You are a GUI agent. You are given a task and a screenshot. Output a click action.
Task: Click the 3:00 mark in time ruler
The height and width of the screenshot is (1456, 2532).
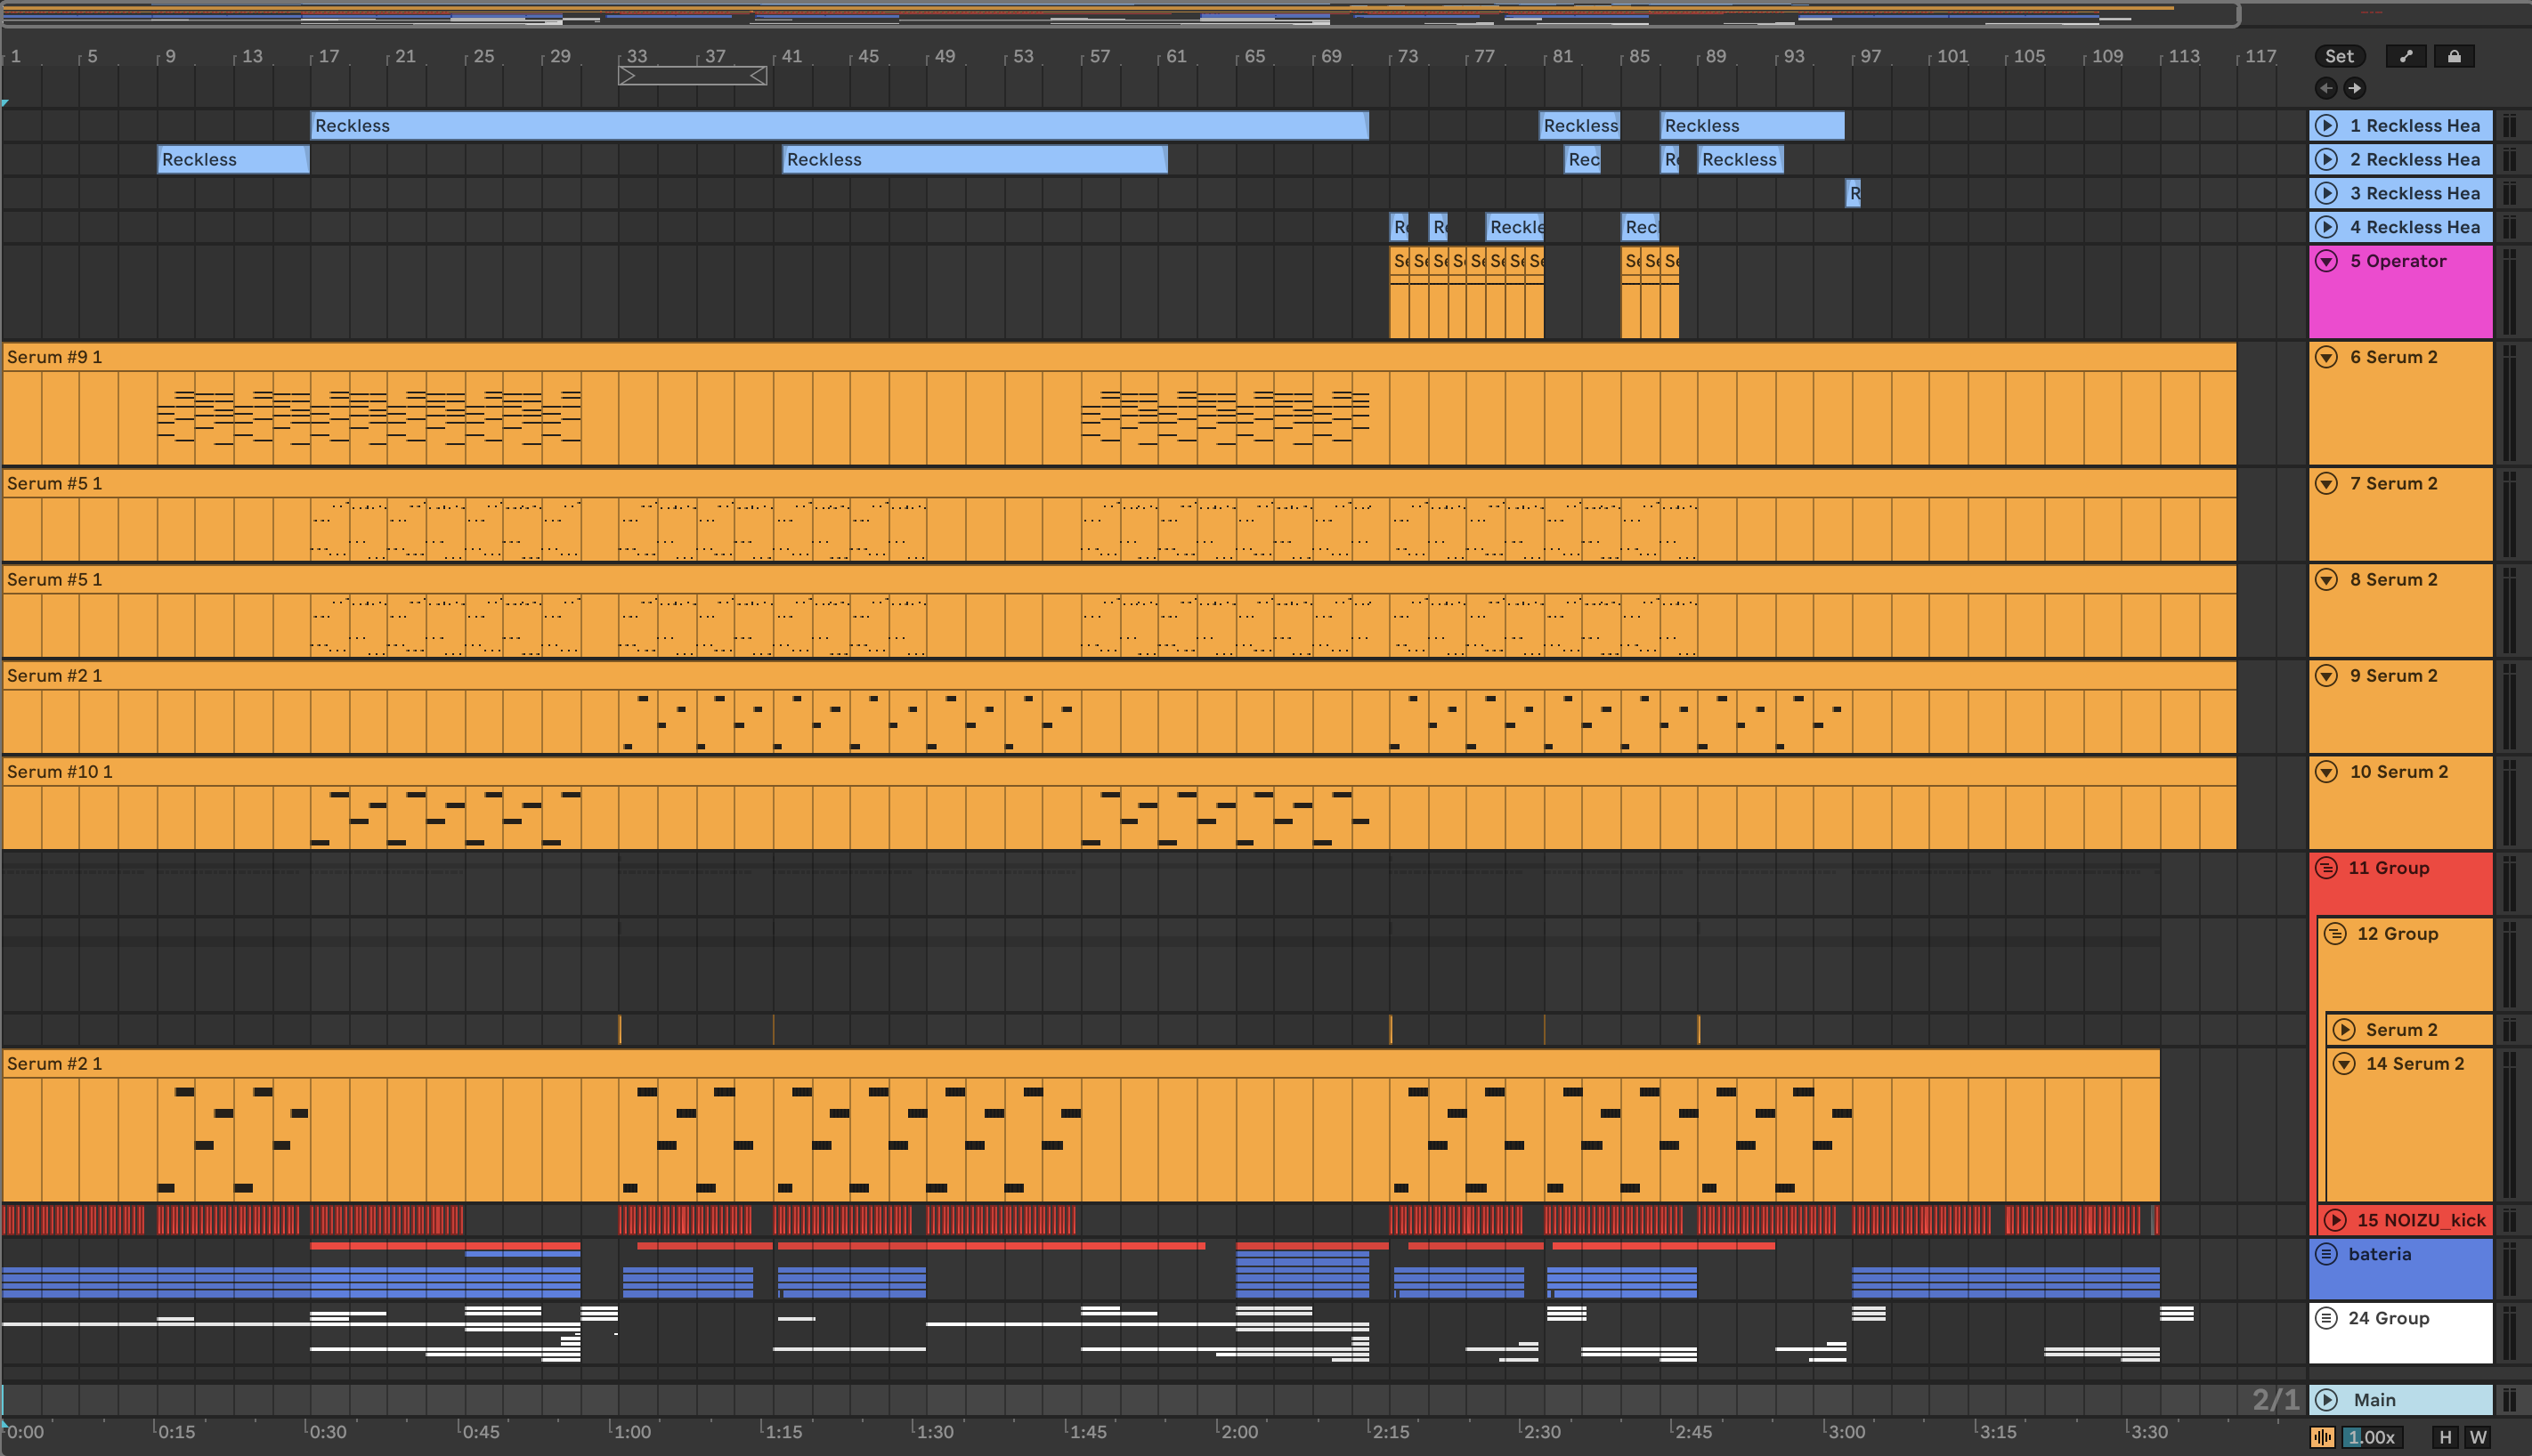(x=1846, y=1432)
